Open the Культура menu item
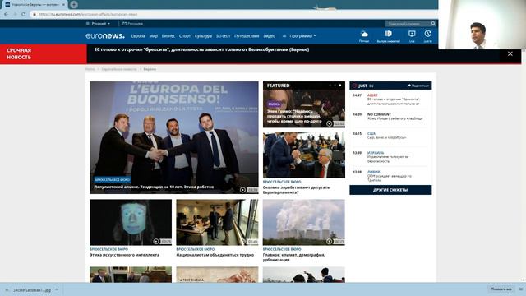 203,36
